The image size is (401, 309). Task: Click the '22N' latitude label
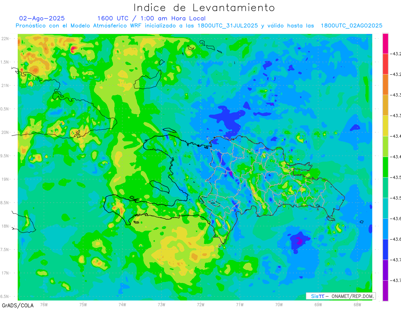pos(5,39)
